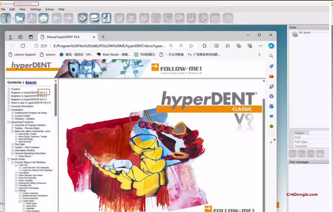Click the sidebar red toolbox icon
Screen dimensions: 333x212
(271, 77)
